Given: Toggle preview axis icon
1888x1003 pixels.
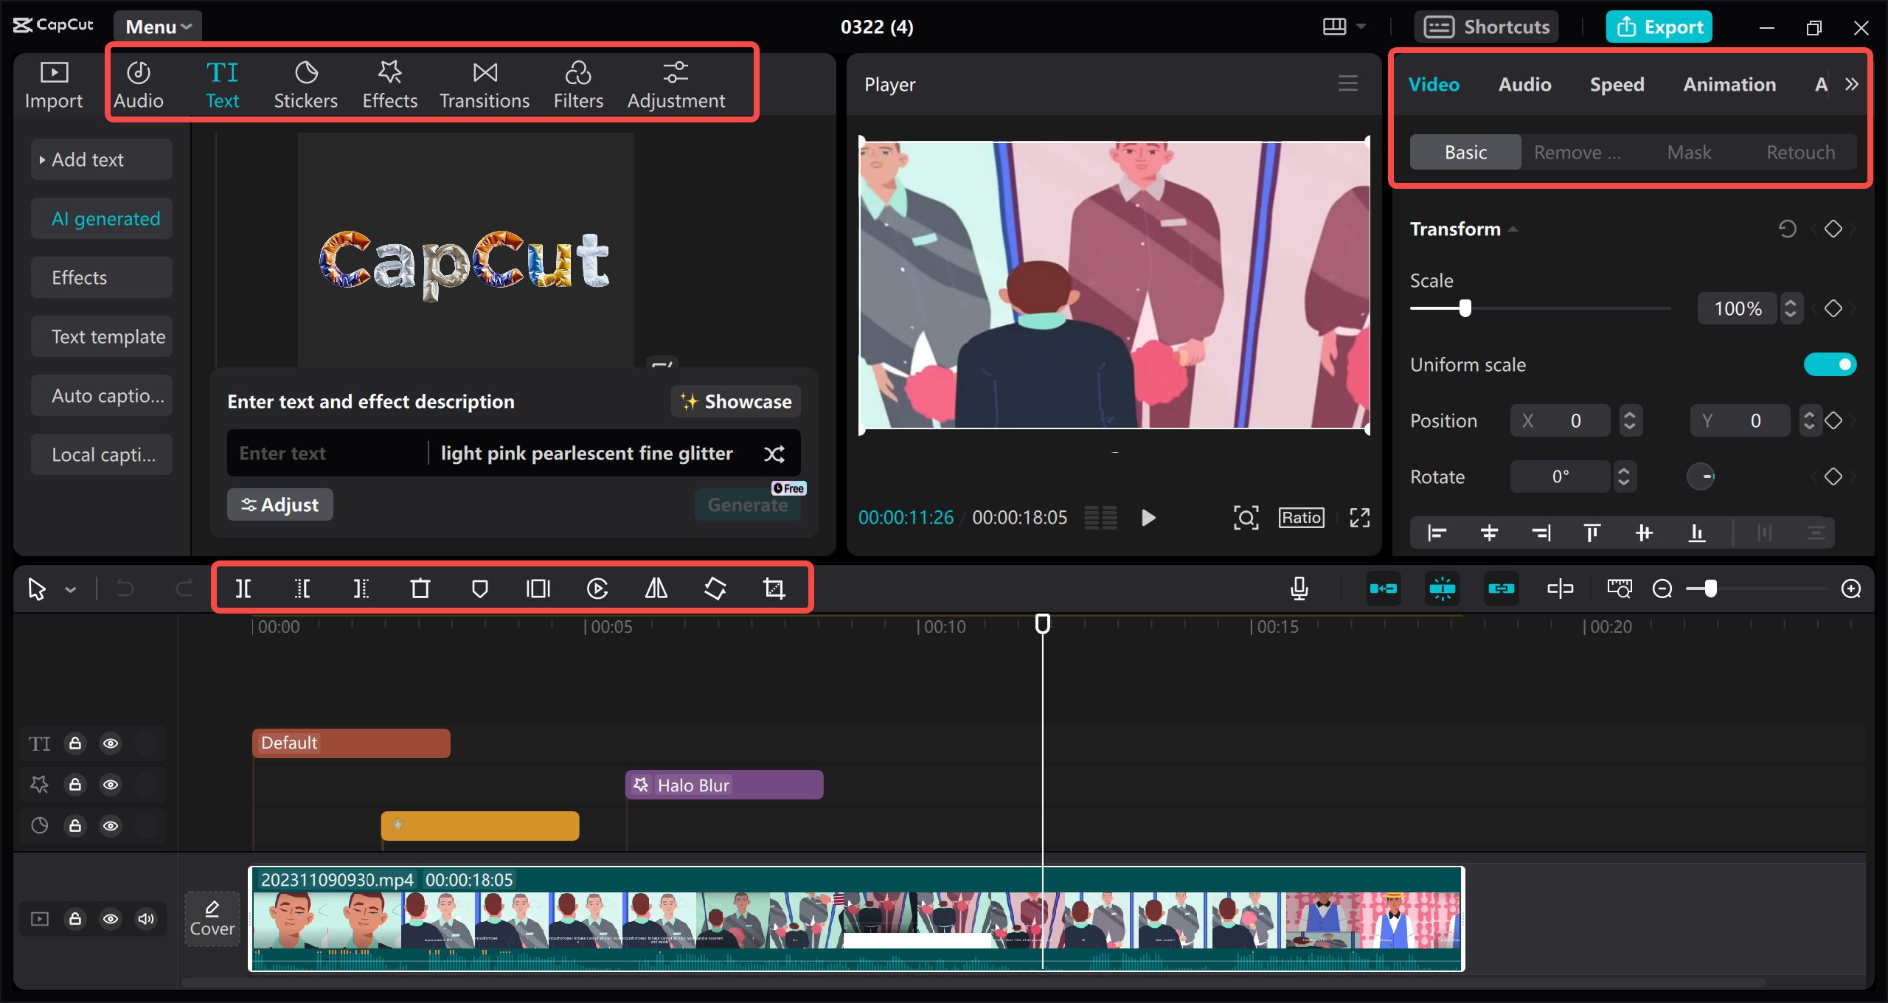Looking at the screenshot, I should [1561, 589].
